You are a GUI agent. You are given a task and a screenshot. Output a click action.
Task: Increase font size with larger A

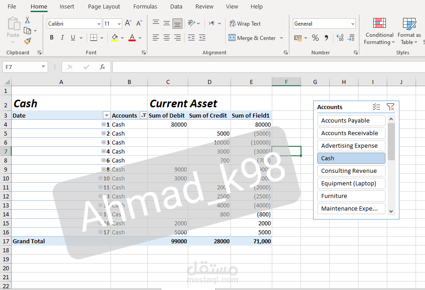click(128, 23)
